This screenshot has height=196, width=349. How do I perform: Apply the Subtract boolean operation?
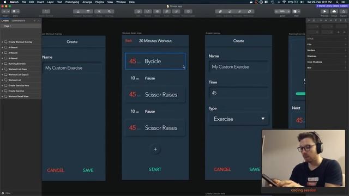[230, 11]
